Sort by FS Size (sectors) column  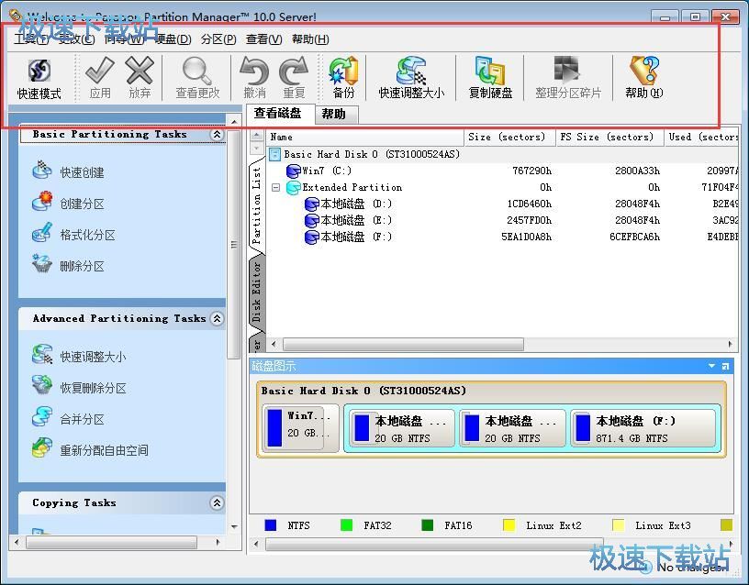[610, 138]
